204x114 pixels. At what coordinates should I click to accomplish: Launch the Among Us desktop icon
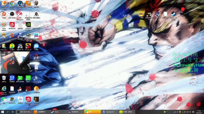[28, 47]
